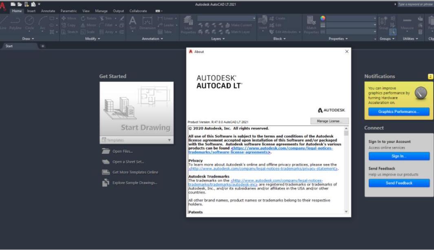
Task: Open the Insert block tool
Action: point(263,23)
